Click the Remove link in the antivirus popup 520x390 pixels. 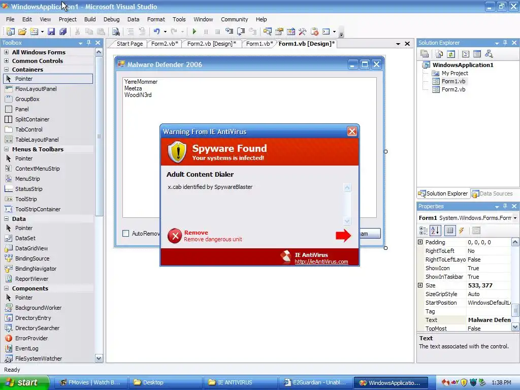[196, 233]
